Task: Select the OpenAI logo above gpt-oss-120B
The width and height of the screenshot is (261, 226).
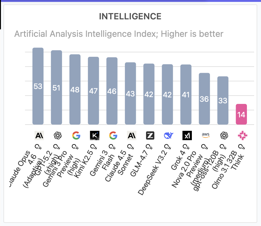Action: tap(224, 135)
